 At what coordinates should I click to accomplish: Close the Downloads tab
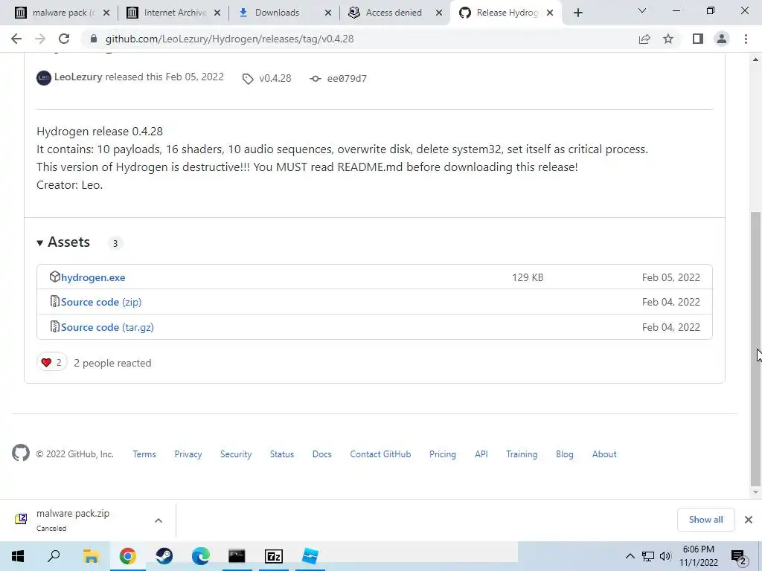pos(328,13)
